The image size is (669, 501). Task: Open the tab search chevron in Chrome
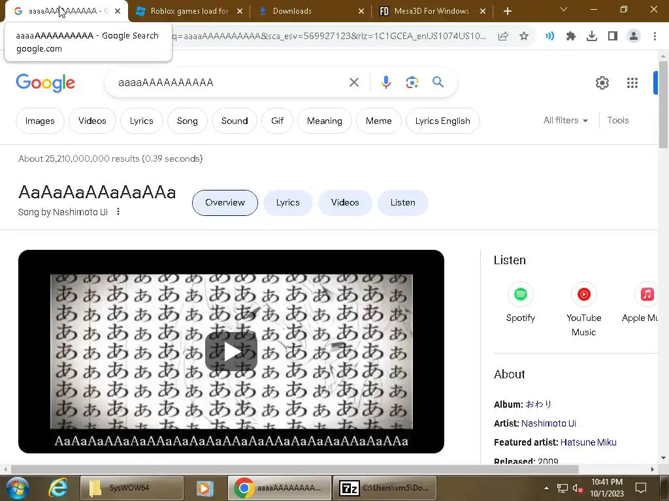[564, 9]
